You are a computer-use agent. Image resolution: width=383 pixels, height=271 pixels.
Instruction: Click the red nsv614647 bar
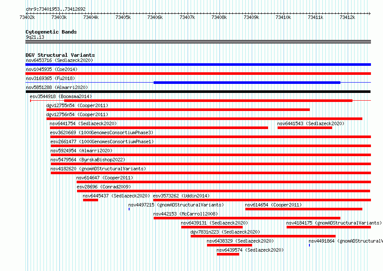[224, 182]
